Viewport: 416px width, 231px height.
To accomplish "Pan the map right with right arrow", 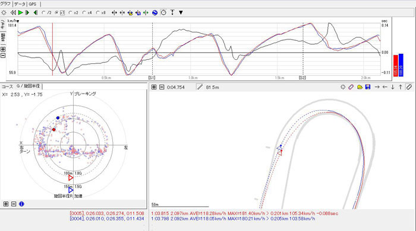I will click(x=377, y=87).
